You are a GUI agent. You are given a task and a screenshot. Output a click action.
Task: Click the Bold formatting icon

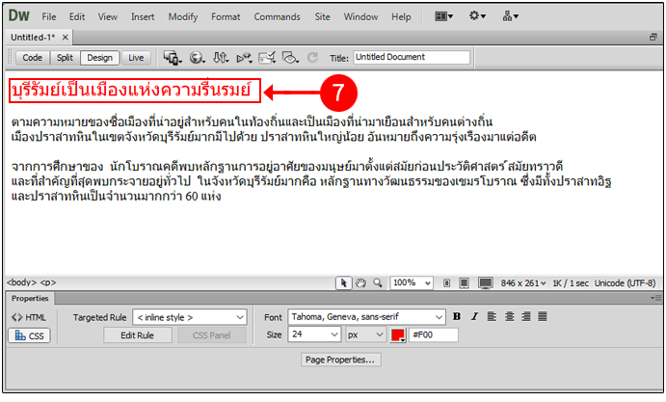pyautogui.click(x=458, y=316)
